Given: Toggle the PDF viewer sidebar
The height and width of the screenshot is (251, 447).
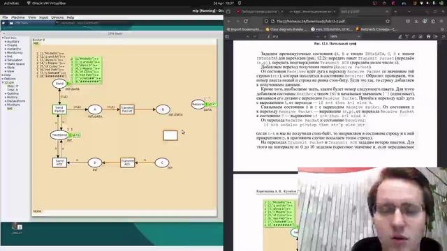Looking at the screenshot, I should pyautogui.click(x=227, y=36).
